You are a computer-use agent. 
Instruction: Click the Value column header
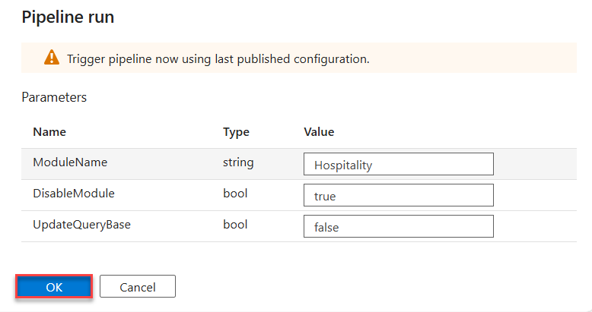pyautogui.click(x=319, y=132)
